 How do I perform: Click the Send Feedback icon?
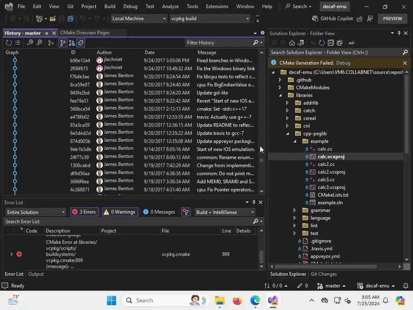pos(370,19)
